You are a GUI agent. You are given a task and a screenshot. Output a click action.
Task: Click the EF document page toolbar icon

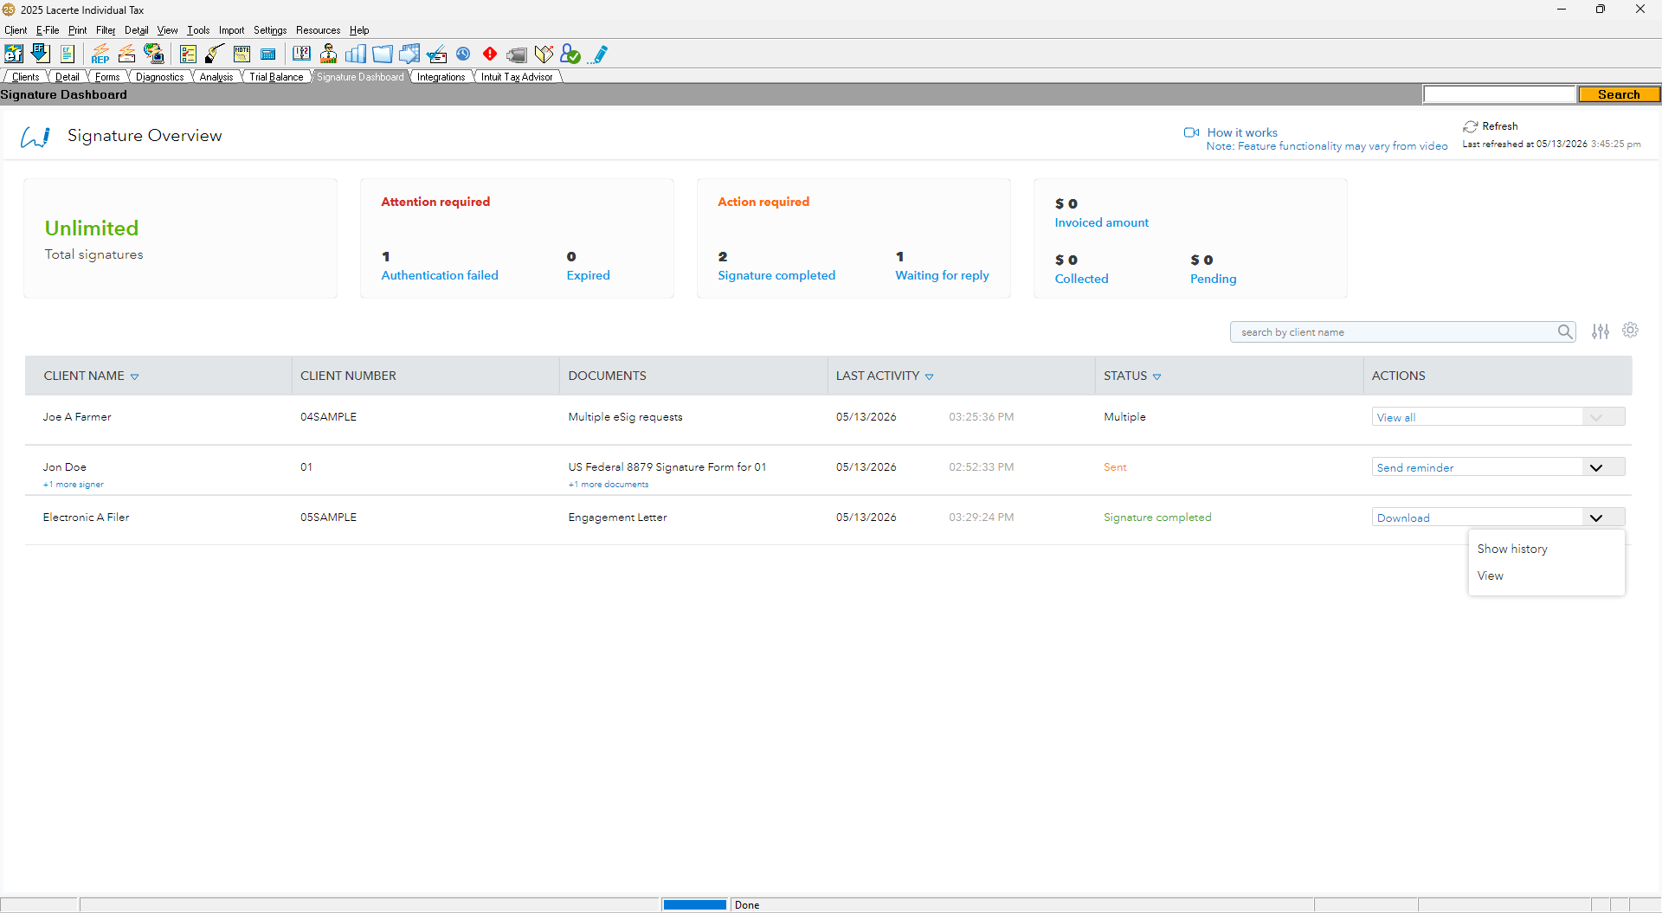[68, 54]
